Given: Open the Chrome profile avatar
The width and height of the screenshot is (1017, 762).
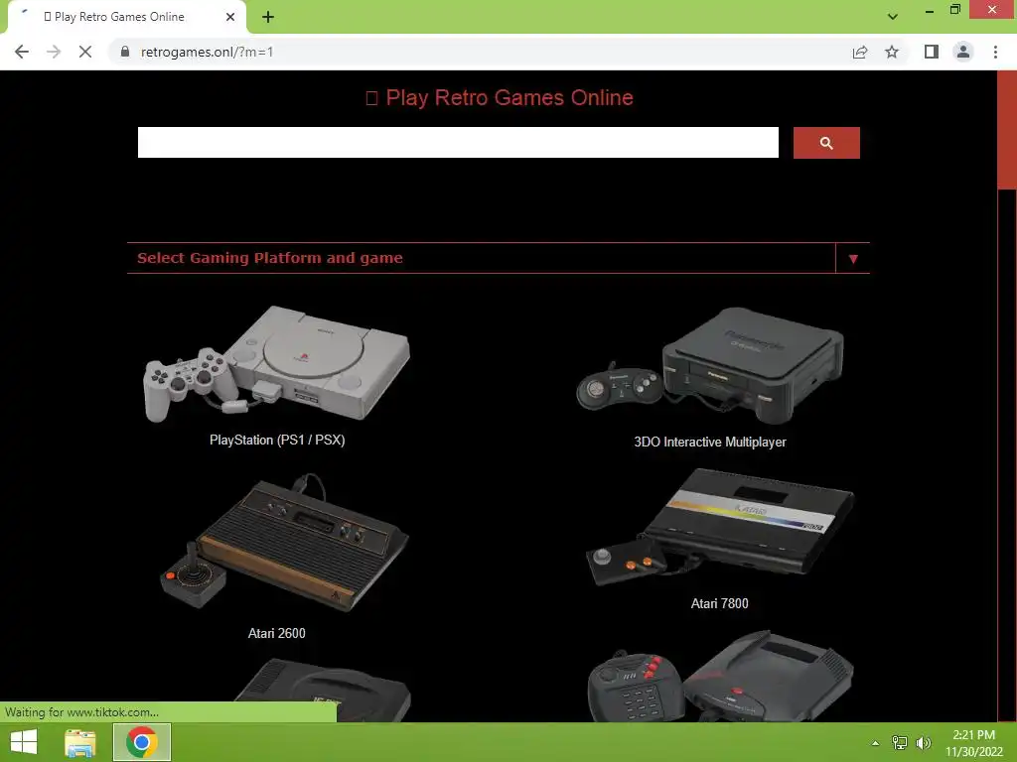Looking at the screenshot, I should [963, 52].
